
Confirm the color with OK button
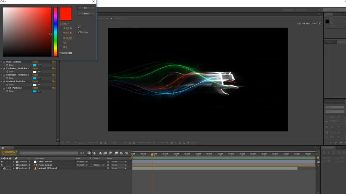click(85, 8)
